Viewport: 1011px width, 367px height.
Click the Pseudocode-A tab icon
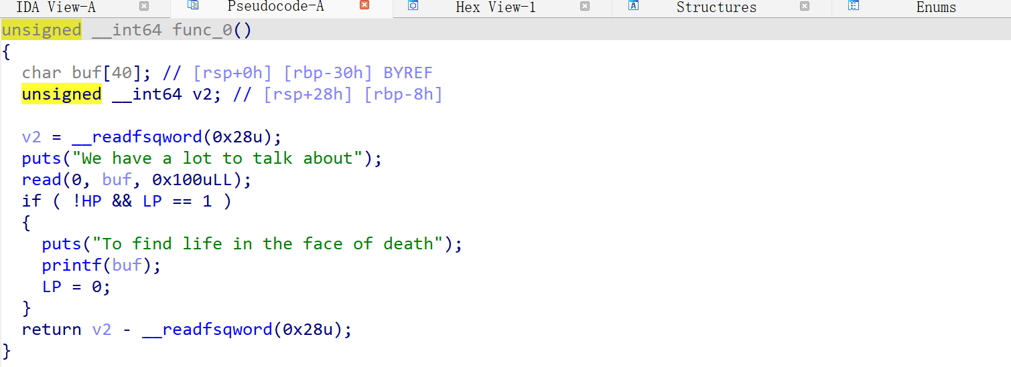tap(193, 6)
